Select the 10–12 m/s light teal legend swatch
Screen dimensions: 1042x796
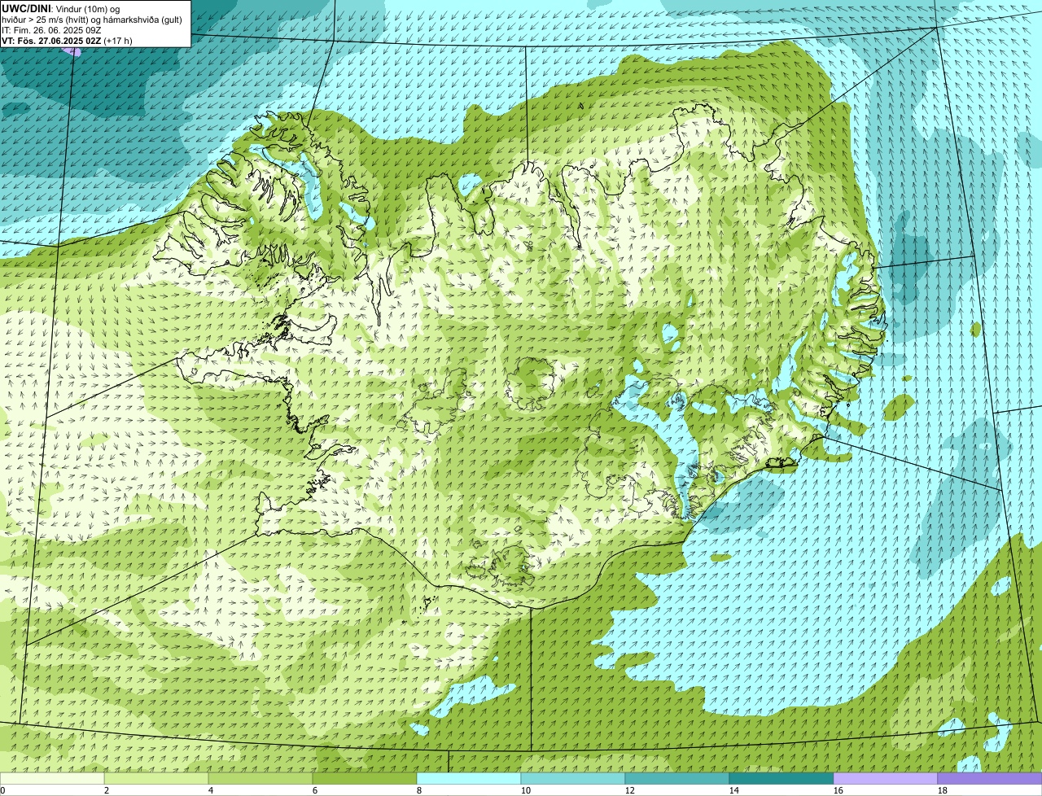coord(573,778)
